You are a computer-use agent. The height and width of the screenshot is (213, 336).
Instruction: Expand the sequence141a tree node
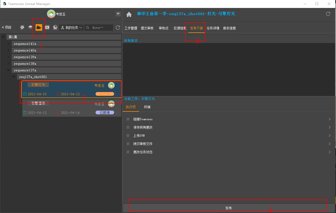pyautogui.click(x=8, y=44)
